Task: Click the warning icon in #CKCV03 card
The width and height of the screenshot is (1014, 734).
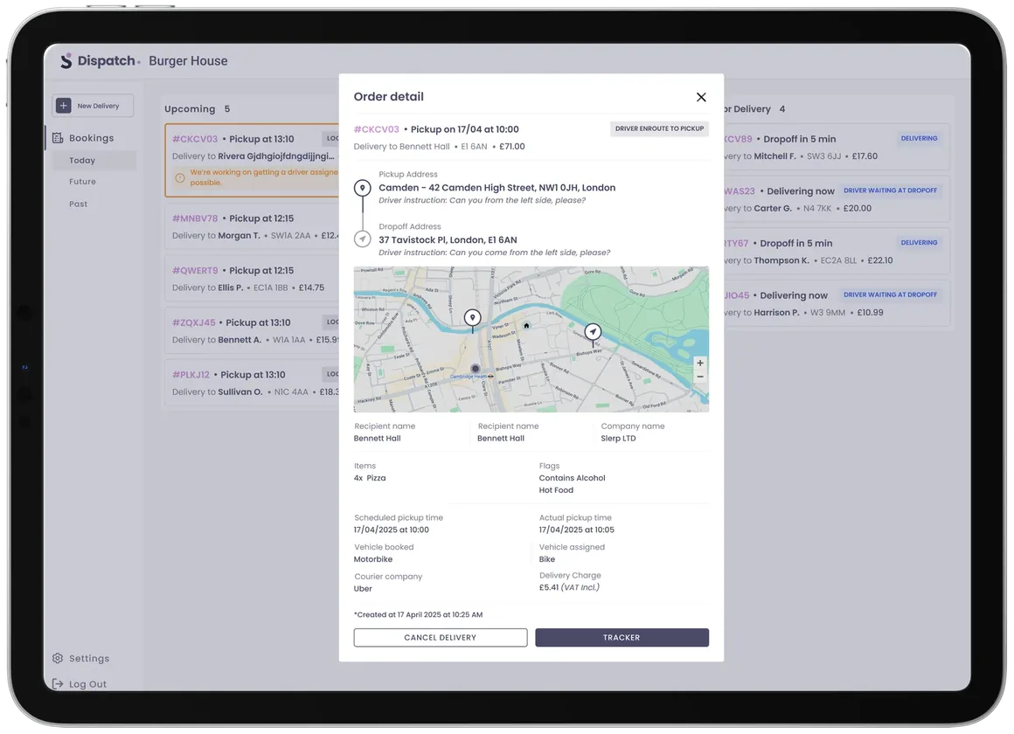Action: (x=180, y=178)
